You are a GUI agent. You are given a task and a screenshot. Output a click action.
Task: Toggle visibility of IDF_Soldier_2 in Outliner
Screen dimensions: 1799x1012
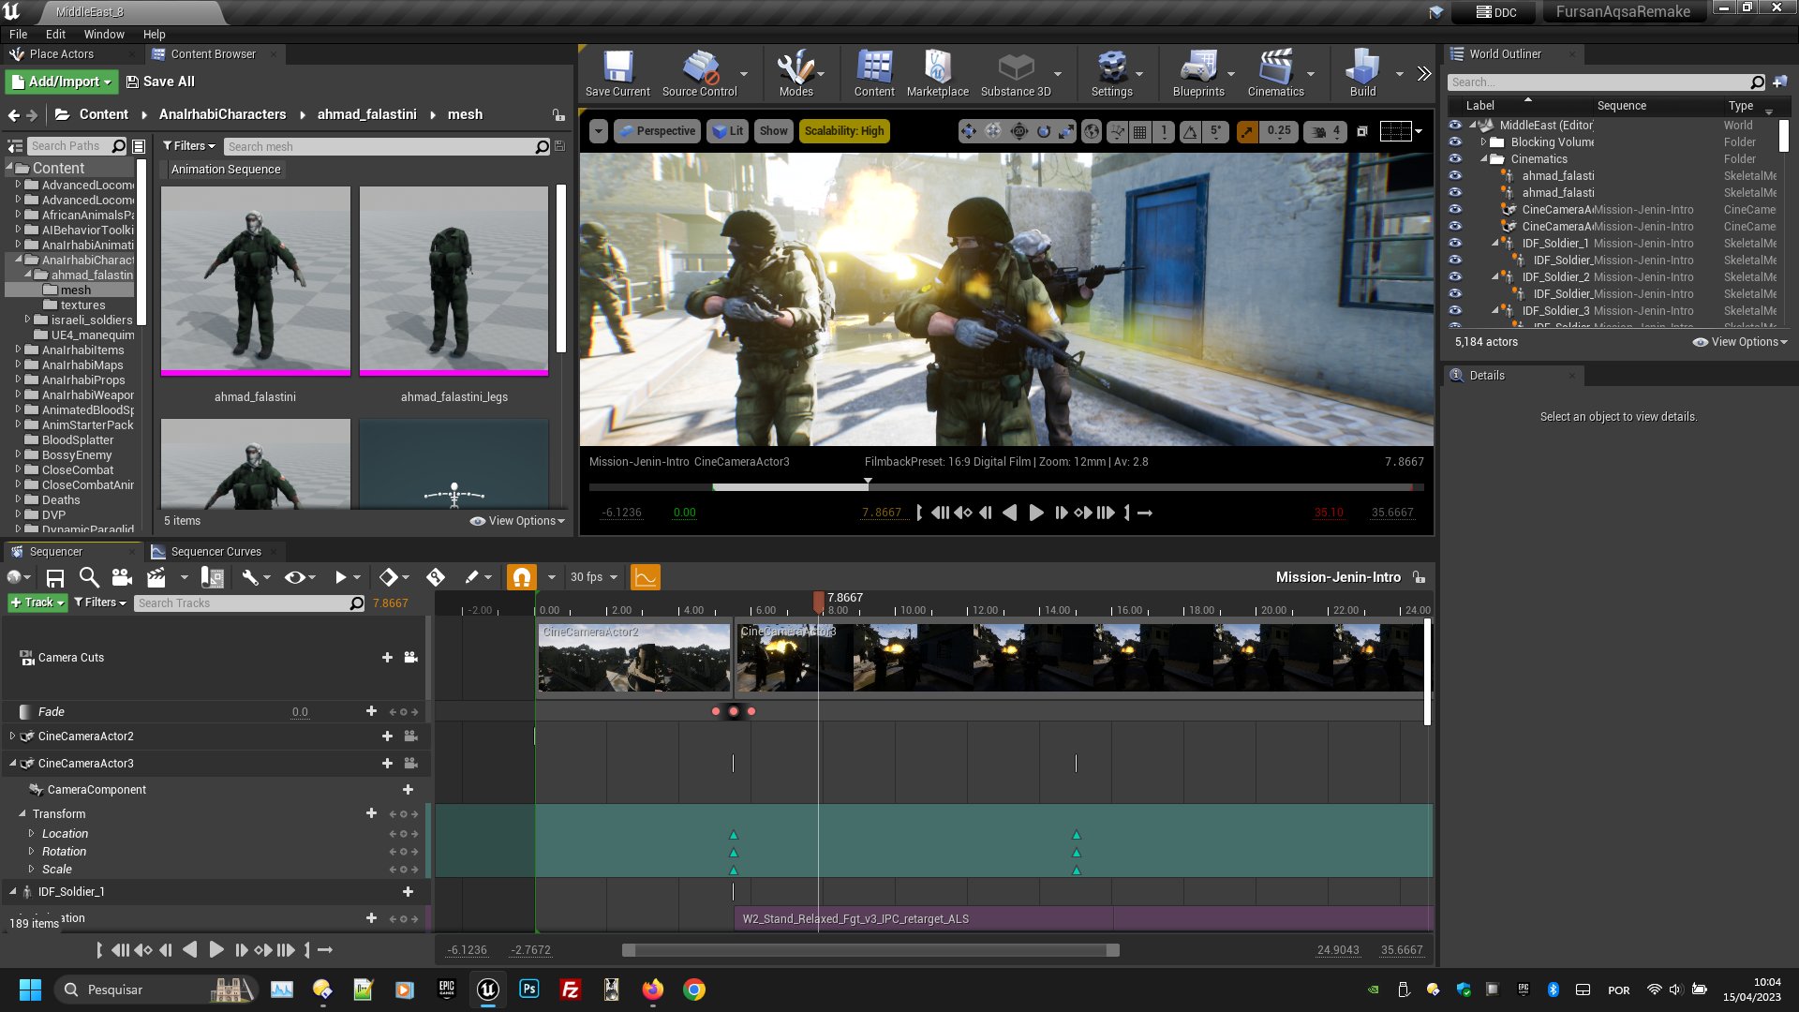pos(1455,277)
